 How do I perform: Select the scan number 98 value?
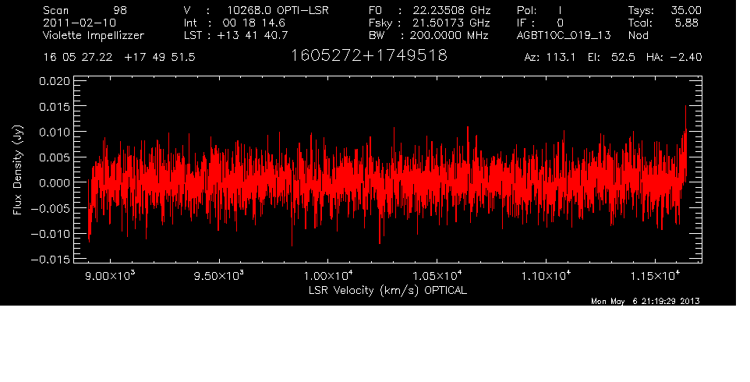(x=120, y=10)
